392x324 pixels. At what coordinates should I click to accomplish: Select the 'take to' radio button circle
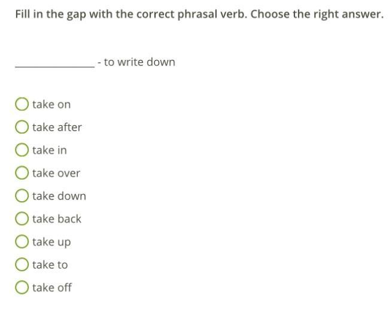(x=22, y=265)
